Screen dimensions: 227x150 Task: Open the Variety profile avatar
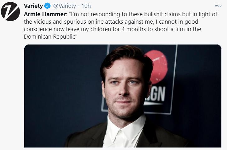click(11, 12)
